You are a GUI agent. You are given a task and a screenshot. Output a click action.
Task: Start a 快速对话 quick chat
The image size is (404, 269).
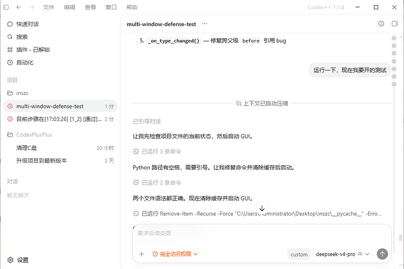point(60,24)
